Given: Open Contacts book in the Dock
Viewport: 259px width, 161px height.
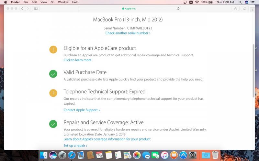Looking at the screenshot, I should click(90, 155).
